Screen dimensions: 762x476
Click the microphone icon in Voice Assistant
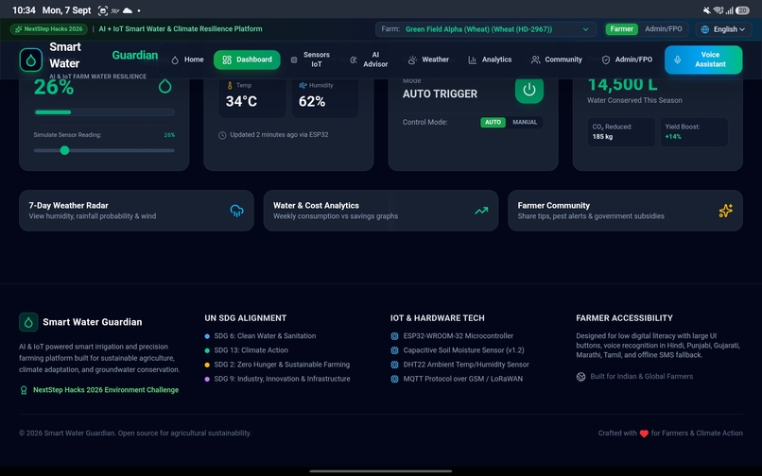[678, 59]
